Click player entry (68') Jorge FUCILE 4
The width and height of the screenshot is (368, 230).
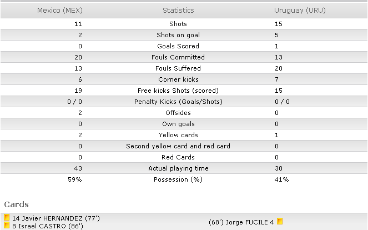(x=241, y=222)
